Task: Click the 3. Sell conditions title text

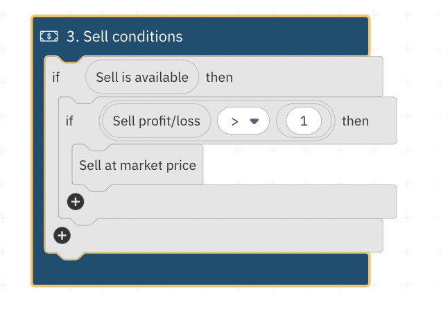Action: [125, 36]
